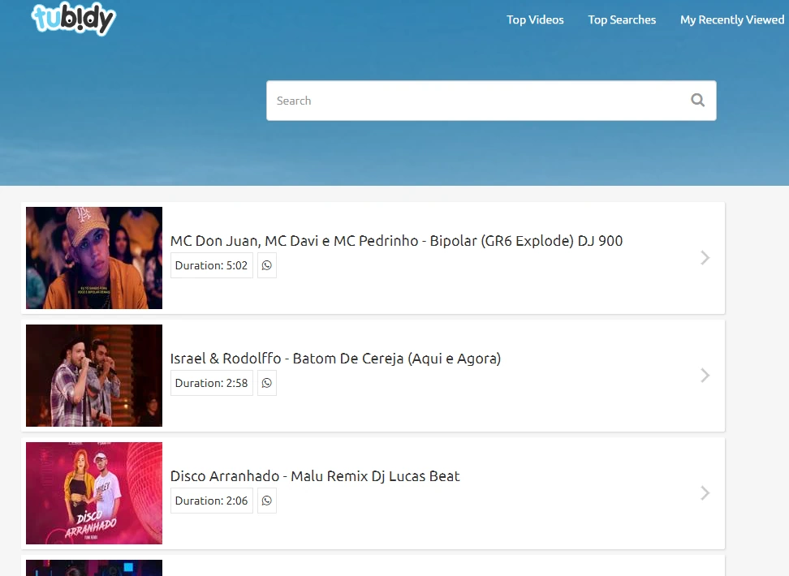Open Disco Arranhado video thumbnail
Viewport: 789px width, 576px height.
point(94,493)
